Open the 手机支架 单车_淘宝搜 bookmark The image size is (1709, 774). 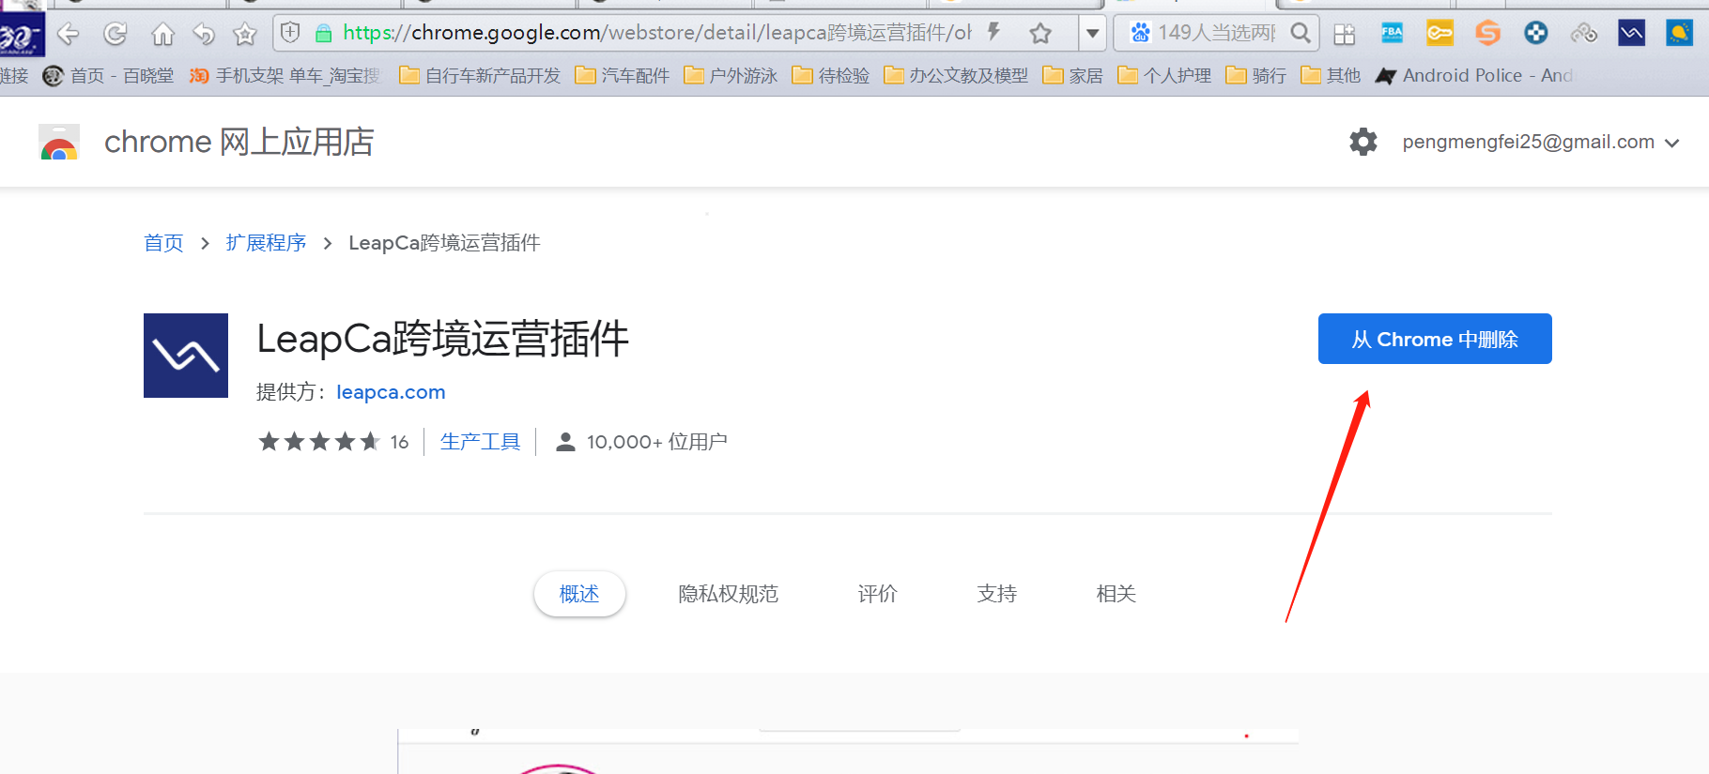(285, 76)
